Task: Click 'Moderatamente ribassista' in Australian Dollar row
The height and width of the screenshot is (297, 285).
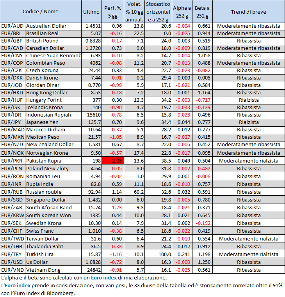Action: pos(249,26)
